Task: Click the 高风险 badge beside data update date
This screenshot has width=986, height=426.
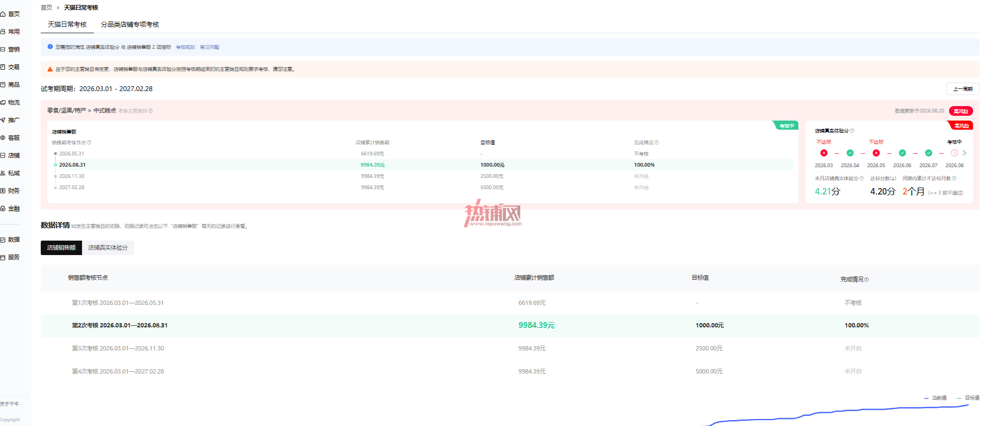Action: 961,111
